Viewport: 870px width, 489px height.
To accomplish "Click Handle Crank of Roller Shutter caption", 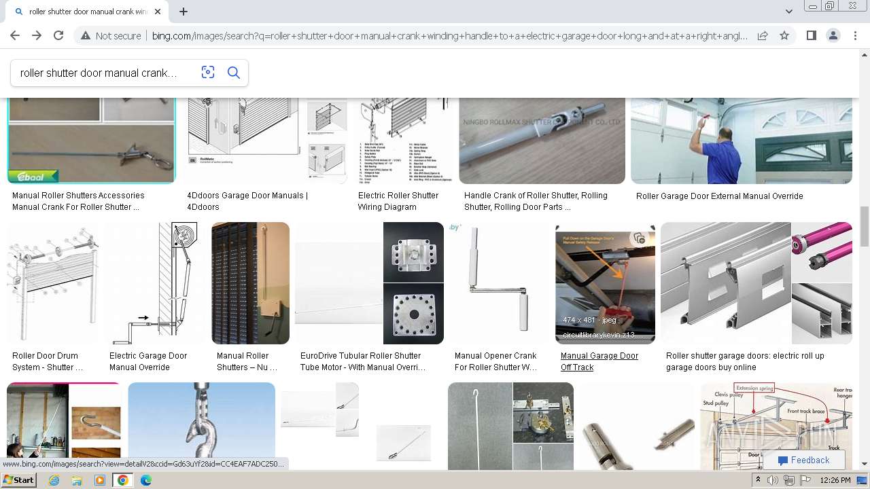I will click(x=536, y=201).
